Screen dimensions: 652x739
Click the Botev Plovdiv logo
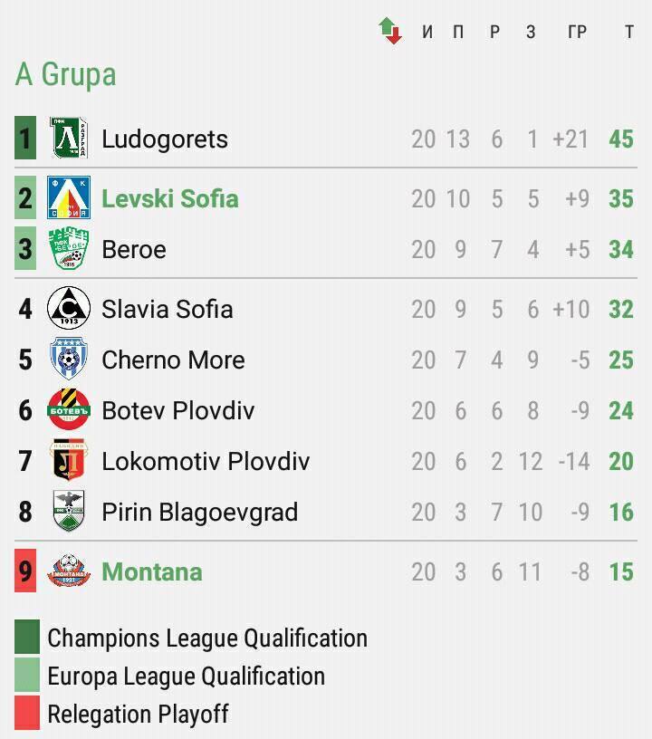69,409
